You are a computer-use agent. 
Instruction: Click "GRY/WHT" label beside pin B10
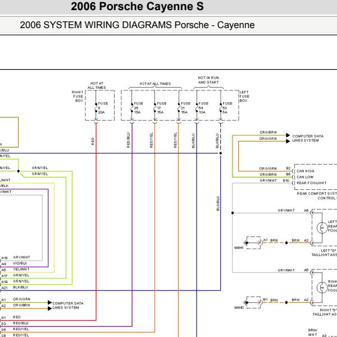[x=268, y=180]
